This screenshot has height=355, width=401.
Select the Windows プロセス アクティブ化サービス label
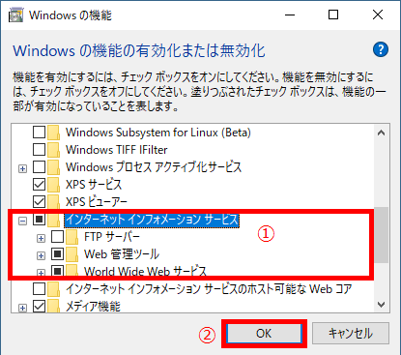click(x=154, y=167)
